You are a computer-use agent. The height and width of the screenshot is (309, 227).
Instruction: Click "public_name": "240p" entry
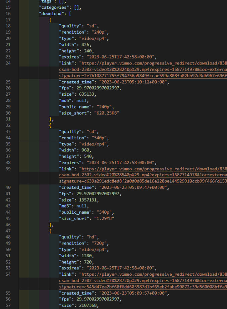click(x=87, y=107)
